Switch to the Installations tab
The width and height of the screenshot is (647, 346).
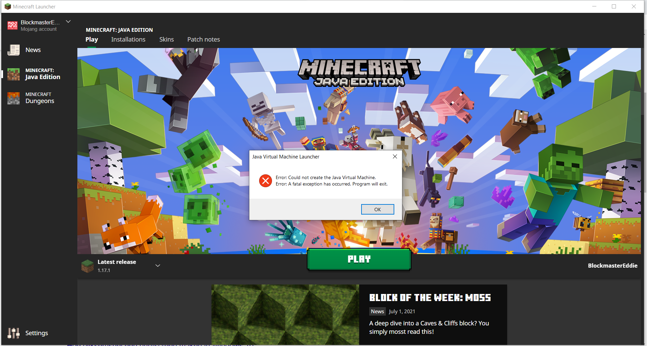pos(128,40)
